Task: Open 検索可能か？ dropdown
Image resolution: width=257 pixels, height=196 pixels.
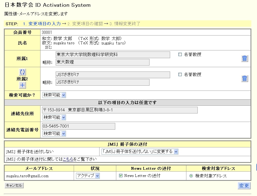Action: click(54, 95)
